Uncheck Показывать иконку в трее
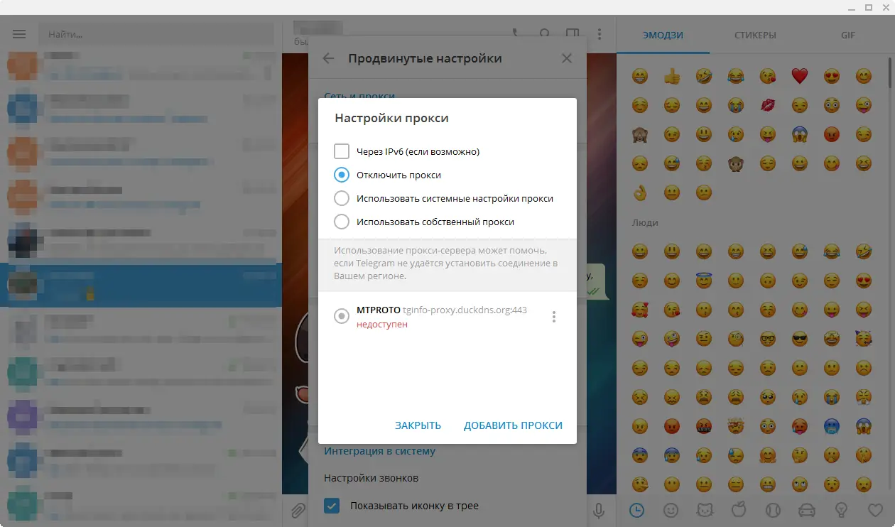Viewport: 895px width, 527px height. point(332,506)
